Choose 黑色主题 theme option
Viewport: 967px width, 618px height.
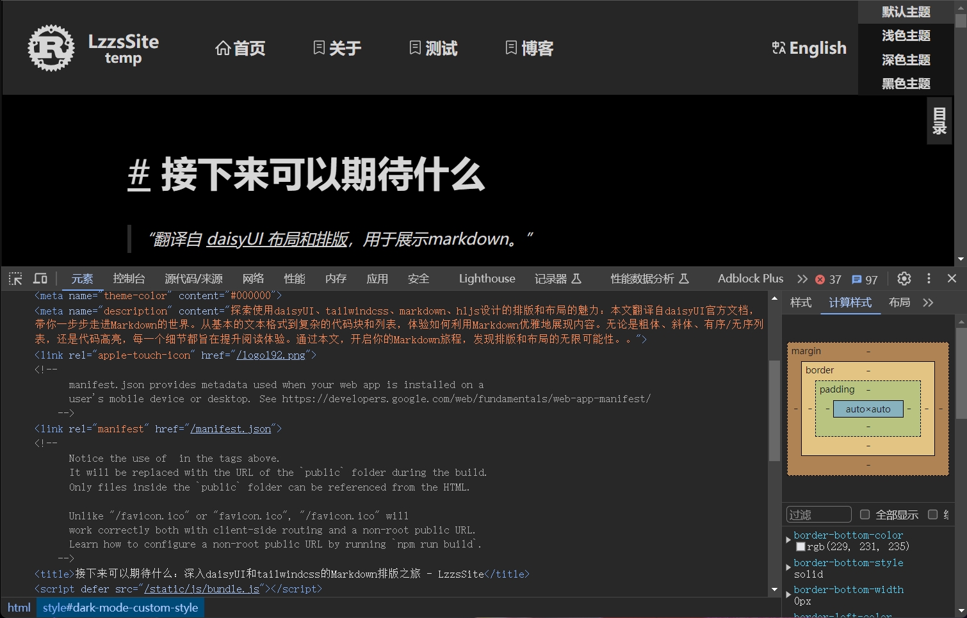pyautogui.click(x=906, y=83)
